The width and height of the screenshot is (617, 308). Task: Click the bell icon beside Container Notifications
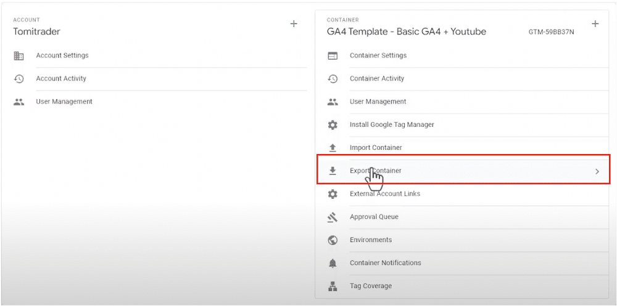pos(333,263)
